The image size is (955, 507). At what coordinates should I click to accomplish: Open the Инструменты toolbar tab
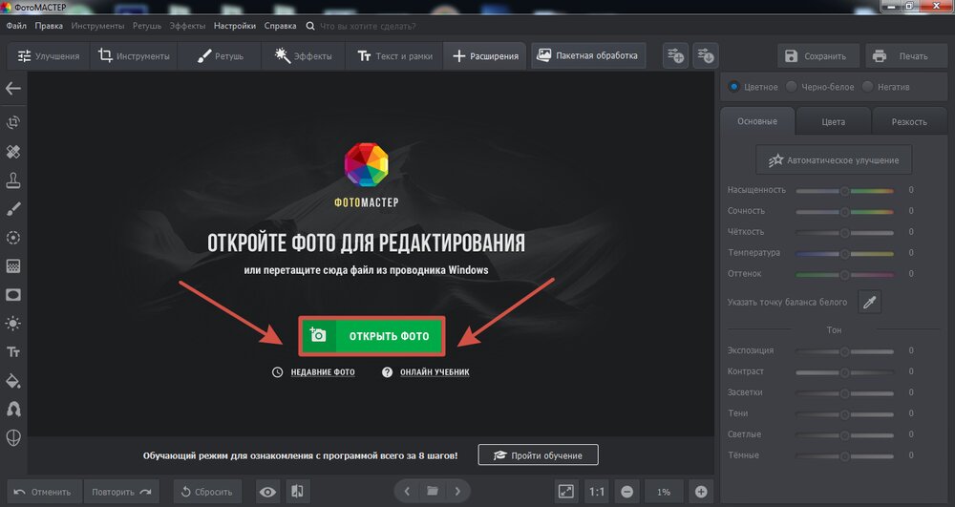tap(134, 56)
